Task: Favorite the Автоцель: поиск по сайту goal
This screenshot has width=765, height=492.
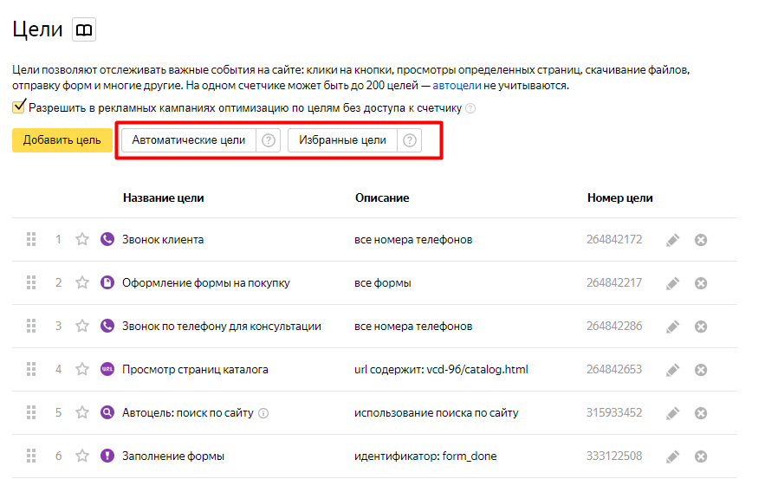Action: point(82,412)
